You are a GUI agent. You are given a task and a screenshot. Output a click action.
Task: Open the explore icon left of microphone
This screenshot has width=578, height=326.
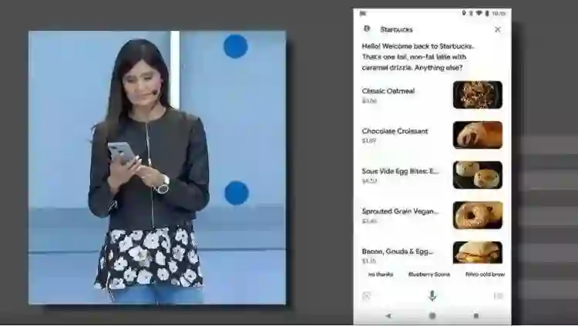[x=366, y=296]
